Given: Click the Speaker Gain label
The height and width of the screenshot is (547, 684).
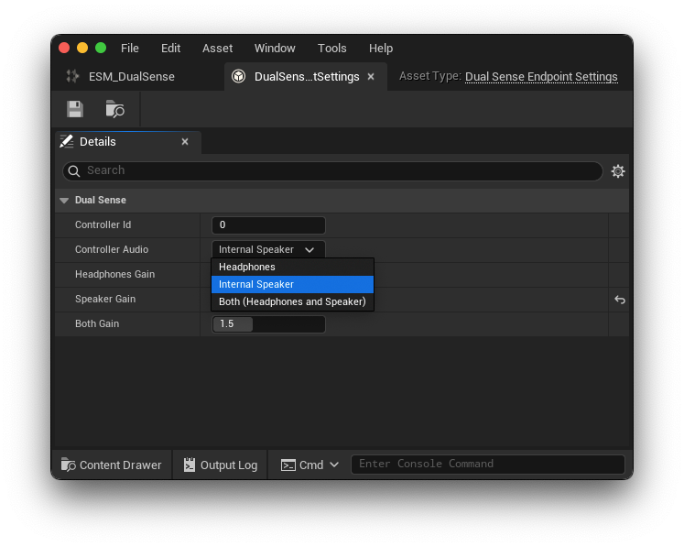Looking at the screenshot, I should (x=105, y=299).
